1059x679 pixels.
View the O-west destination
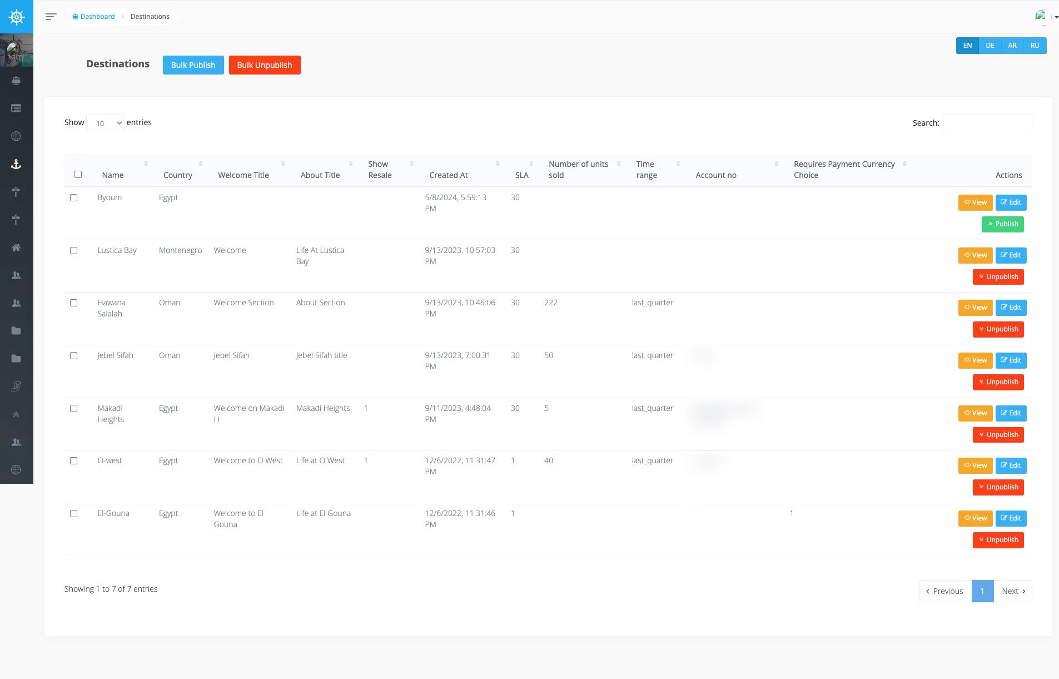(975, 465)
